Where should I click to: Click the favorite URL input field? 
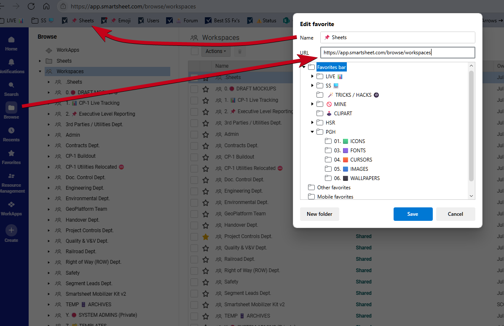point(398,53)
